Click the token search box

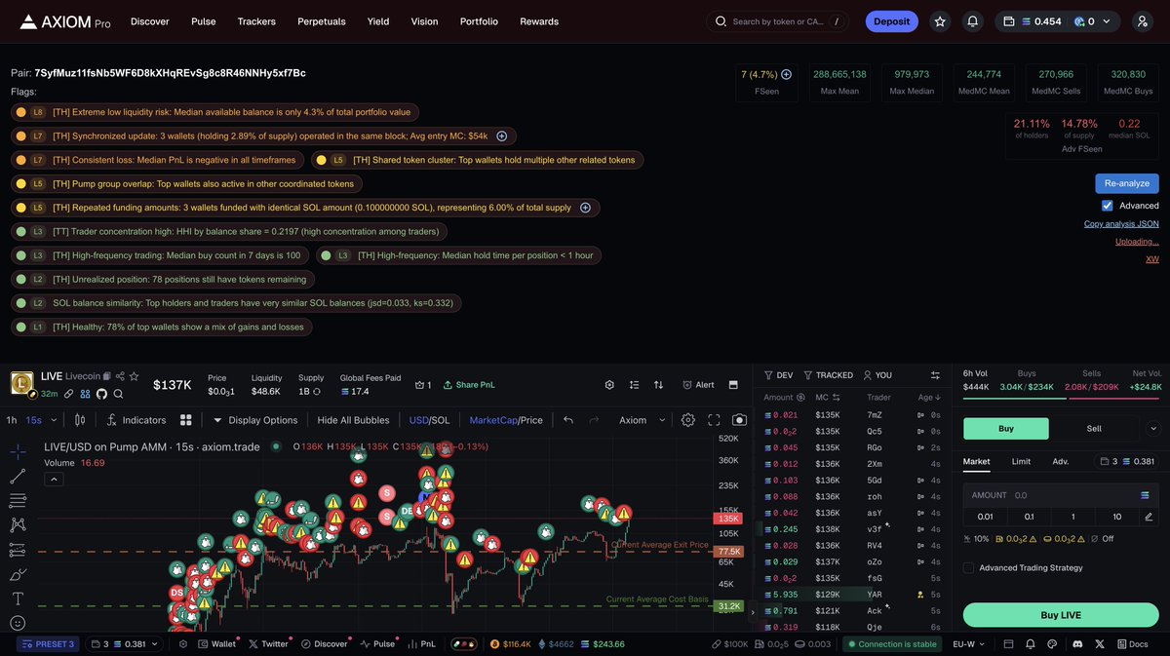coord(777,21)
